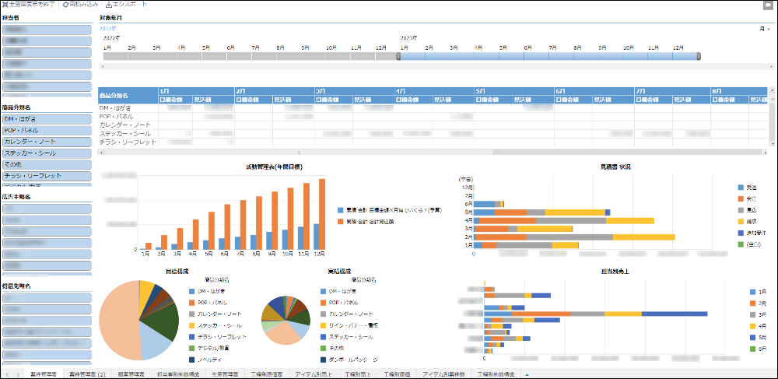The image size is (778, 379).
Task: Toggle DM・はがき slicer button
Action: (47, 120)
